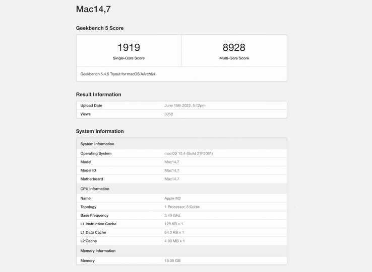Viewport: 372px width, 272px height.
Task: Click the Upload Date row label
Action: click(x=91, y=106)
